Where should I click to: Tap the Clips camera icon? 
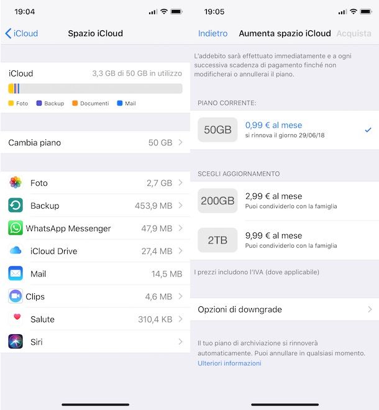click(16, 296)
